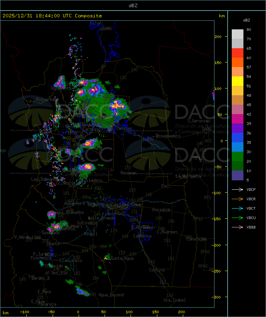Select the green 30 dBZ swatch

click(x=237, y=156)
